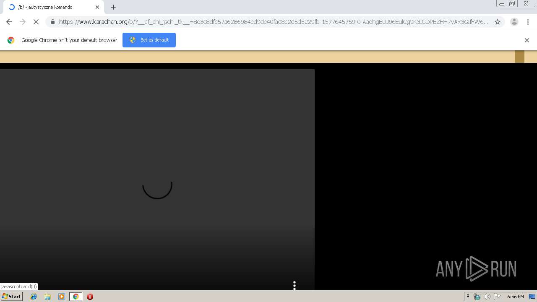Screen dimensions: 537x302
Task: Set Chrome as default browser
Action: 149,40
